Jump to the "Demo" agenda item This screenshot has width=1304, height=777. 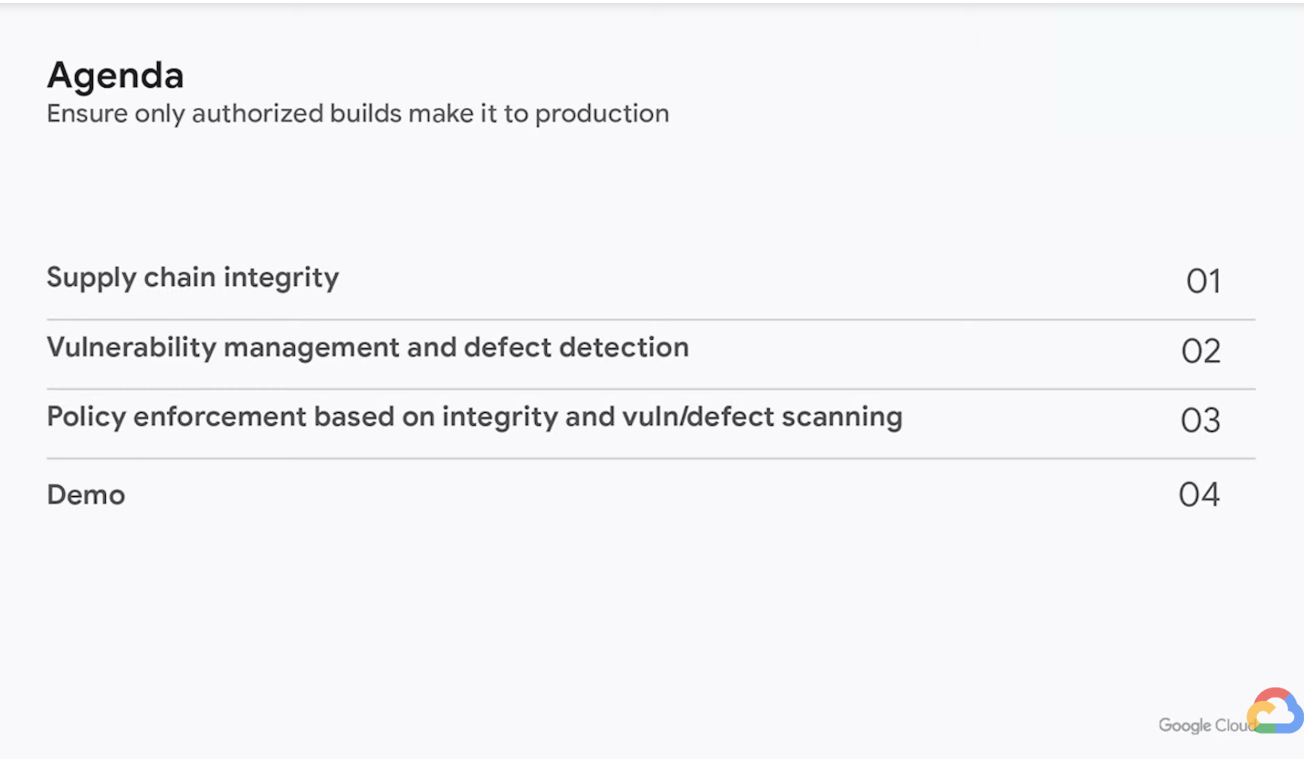[86, 495]
